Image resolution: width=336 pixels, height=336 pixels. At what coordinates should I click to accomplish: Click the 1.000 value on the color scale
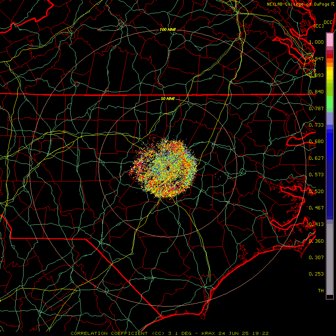(x=316, y=42)
